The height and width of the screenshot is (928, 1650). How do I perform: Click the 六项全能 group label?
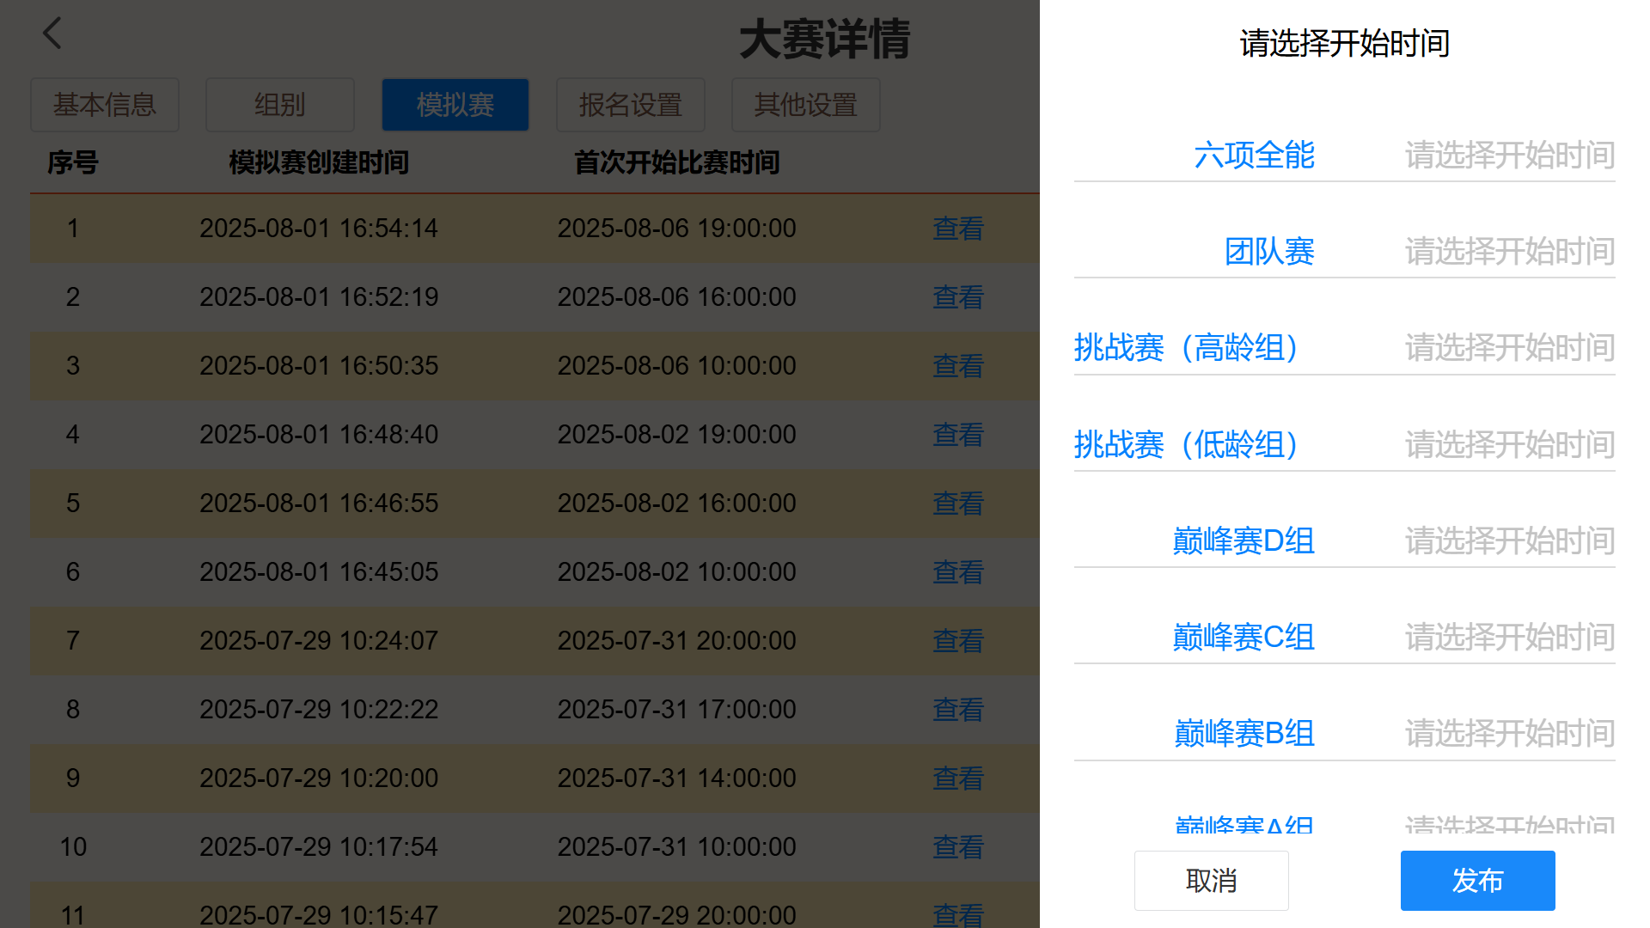tap(1254, 156)
